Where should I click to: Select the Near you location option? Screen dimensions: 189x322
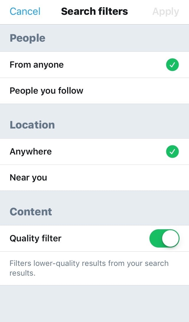coord(28,178)
